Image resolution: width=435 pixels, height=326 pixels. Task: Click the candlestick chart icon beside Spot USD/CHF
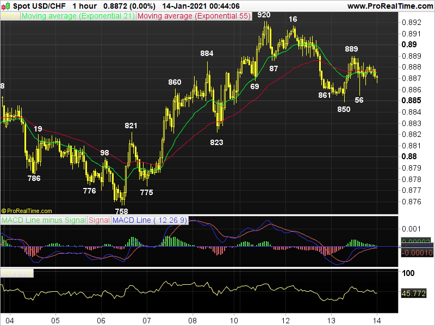pyautogui.click(x=7, y=6)
